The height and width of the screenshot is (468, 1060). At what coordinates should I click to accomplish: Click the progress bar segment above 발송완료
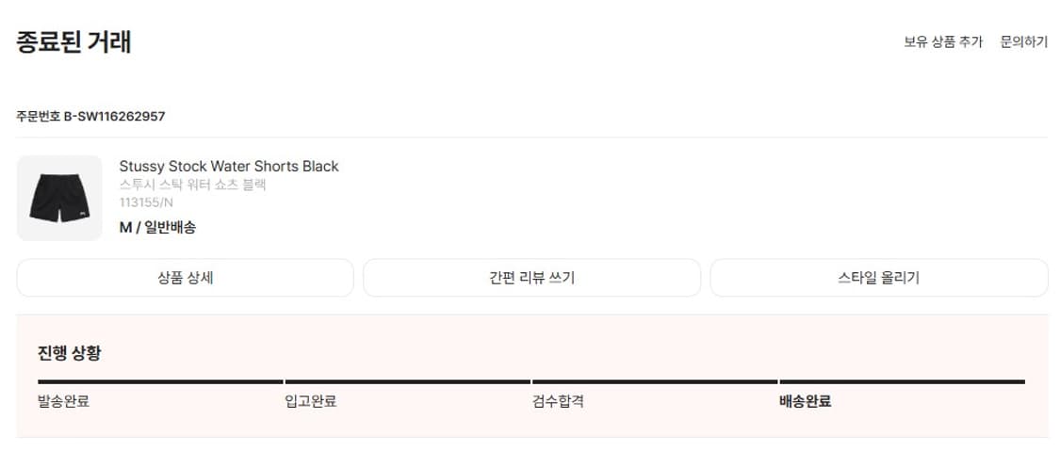coord(160,381)
